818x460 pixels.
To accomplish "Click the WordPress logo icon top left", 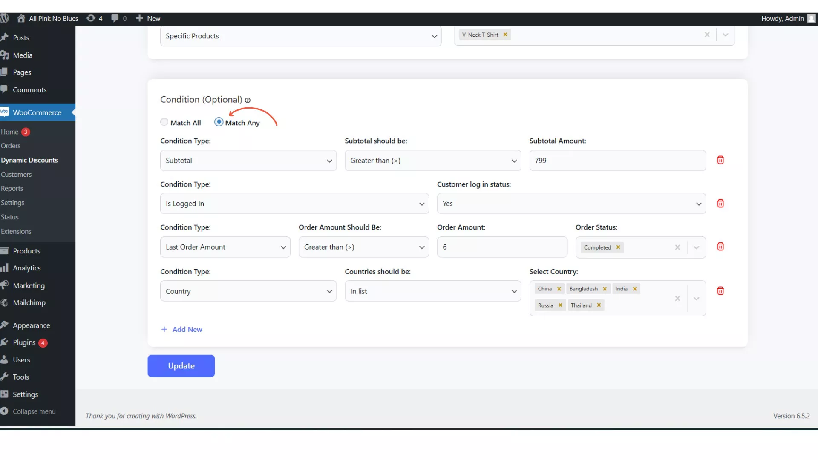I will (6, 18).
